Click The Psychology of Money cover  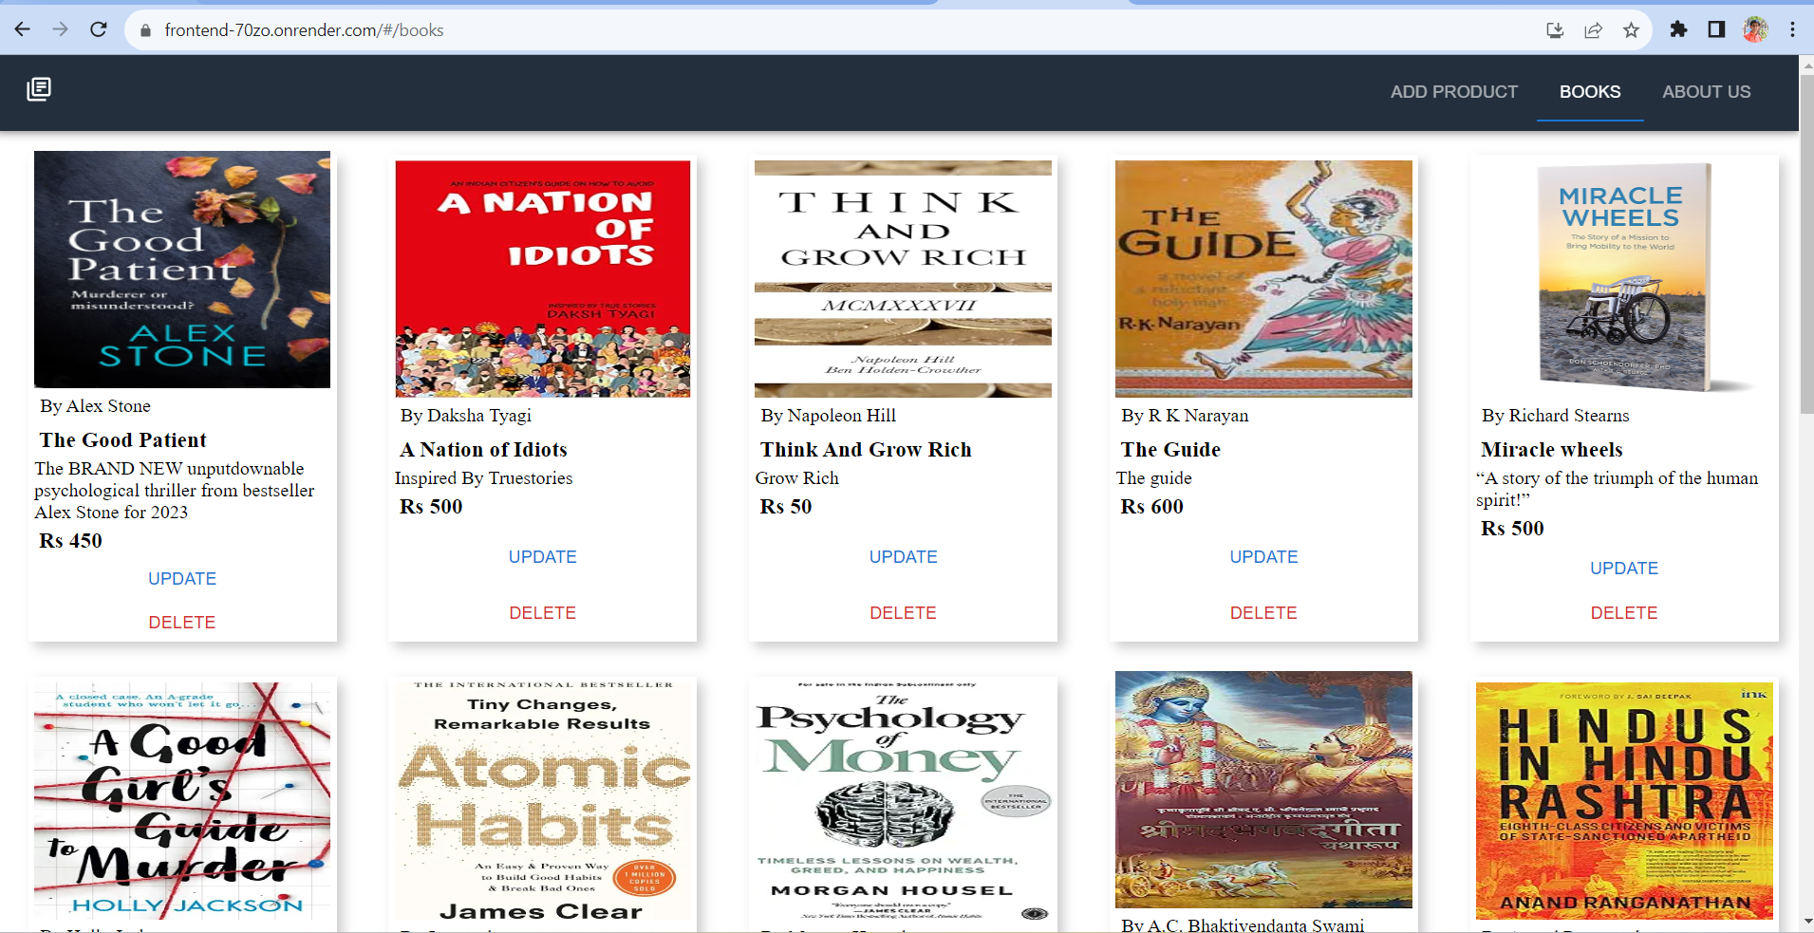pyautogui.click(x=904, y=801)
